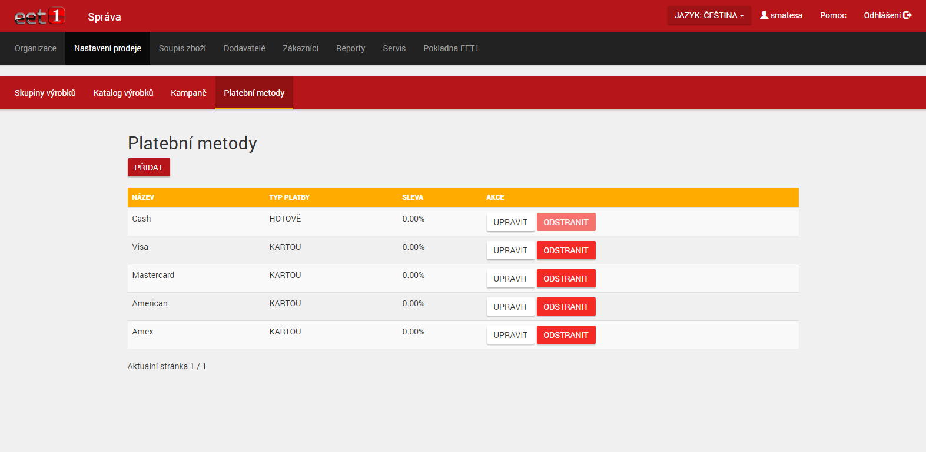Edit the Mastercard payment method
This screenshot has width=926, height=452.
point(510,279)
